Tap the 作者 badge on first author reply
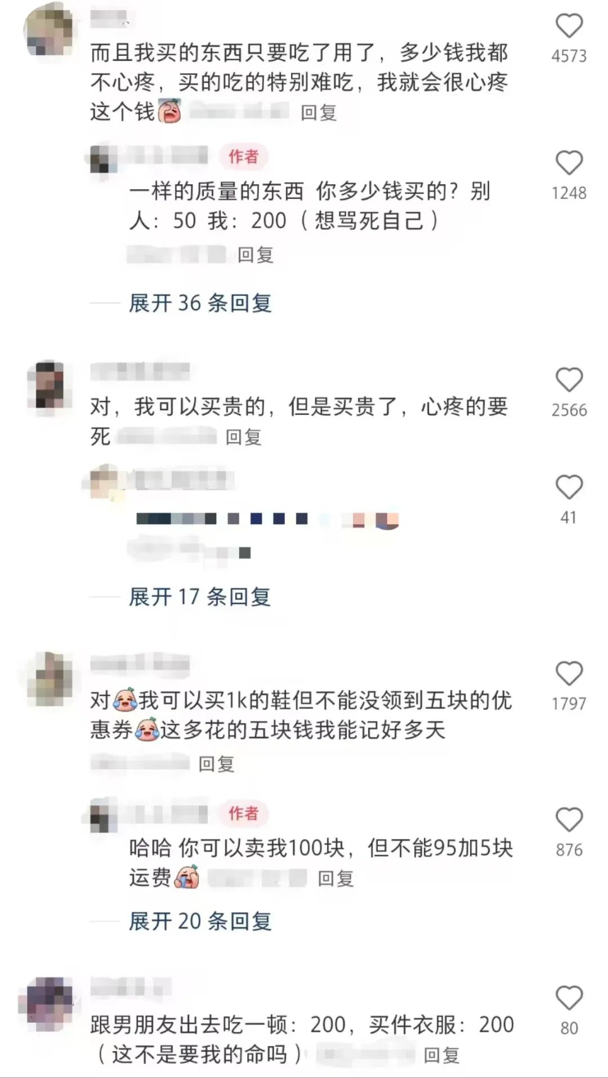The image size is (608, 1078). pos(243,156)
